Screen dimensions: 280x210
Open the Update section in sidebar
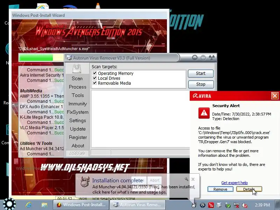coord(78,129)
